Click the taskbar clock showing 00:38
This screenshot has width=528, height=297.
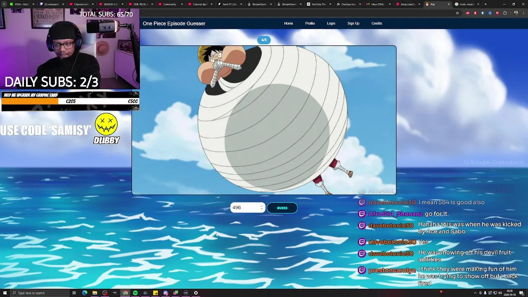click(x=509, y=293)
